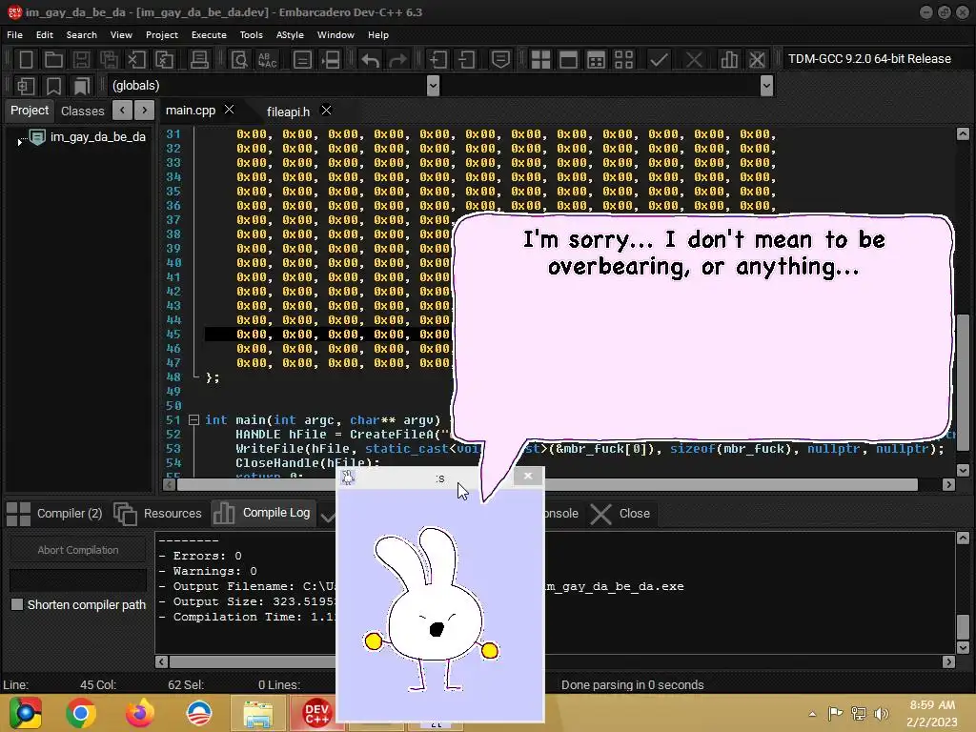The image size is (976, 732).
Task: Open the members dropdown next to globals
Action: point(767,85)
